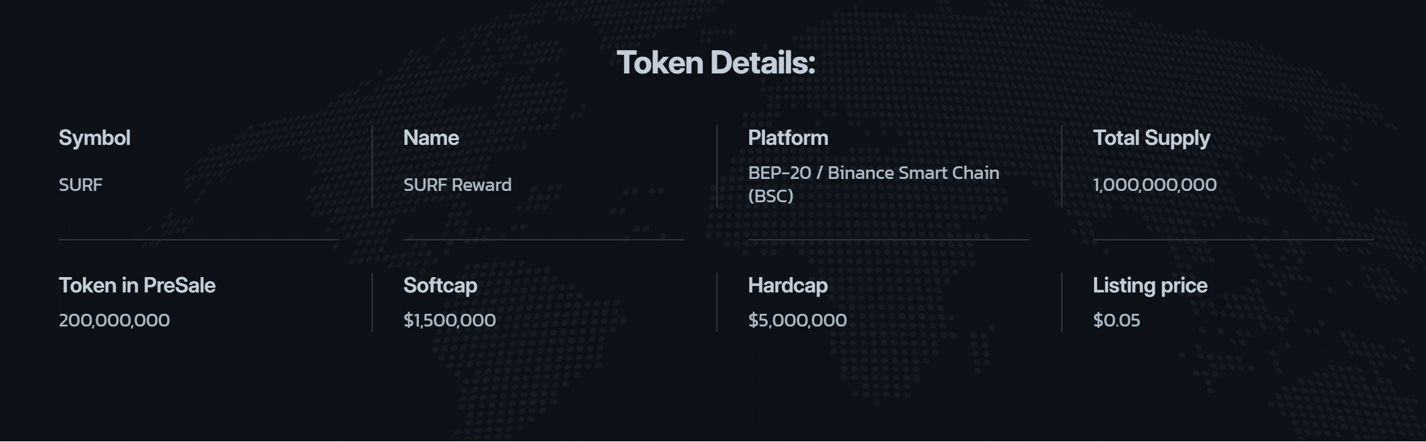Viewport: 1426px width, 442px height.
Task: Click the (BSC) text line
Action: tap(770, 196)
